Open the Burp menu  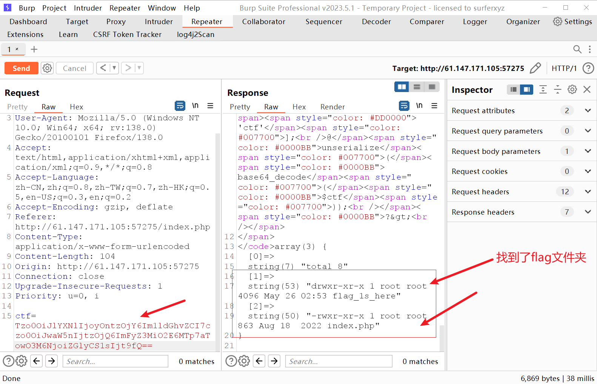(27, 8)
